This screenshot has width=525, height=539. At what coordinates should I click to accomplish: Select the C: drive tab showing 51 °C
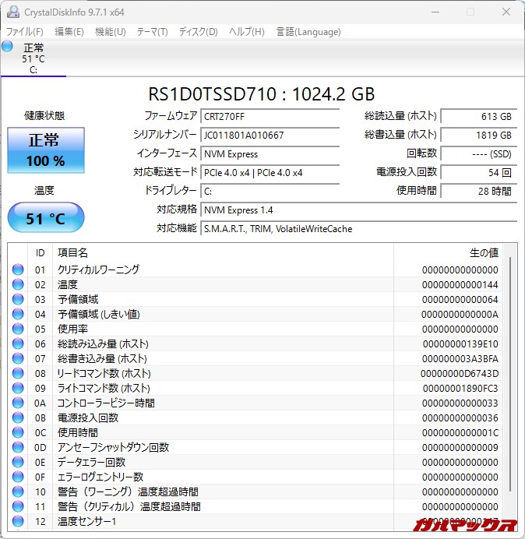(33, 58)
